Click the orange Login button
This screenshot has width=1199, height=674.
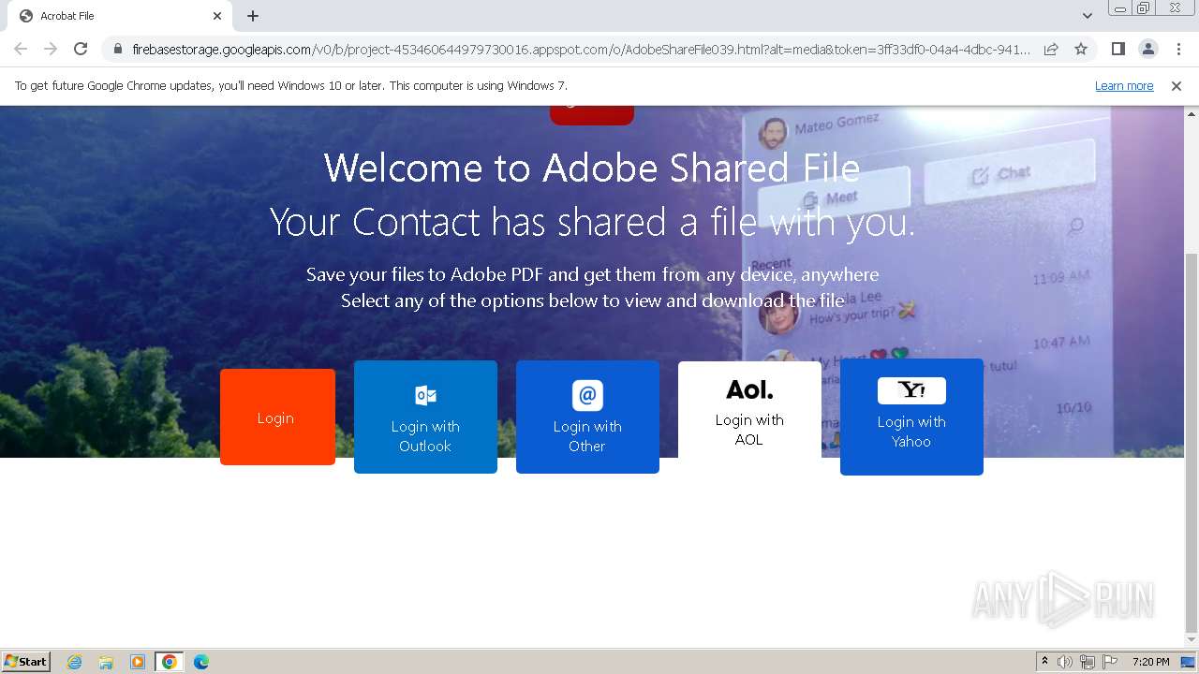pos(277,418)
